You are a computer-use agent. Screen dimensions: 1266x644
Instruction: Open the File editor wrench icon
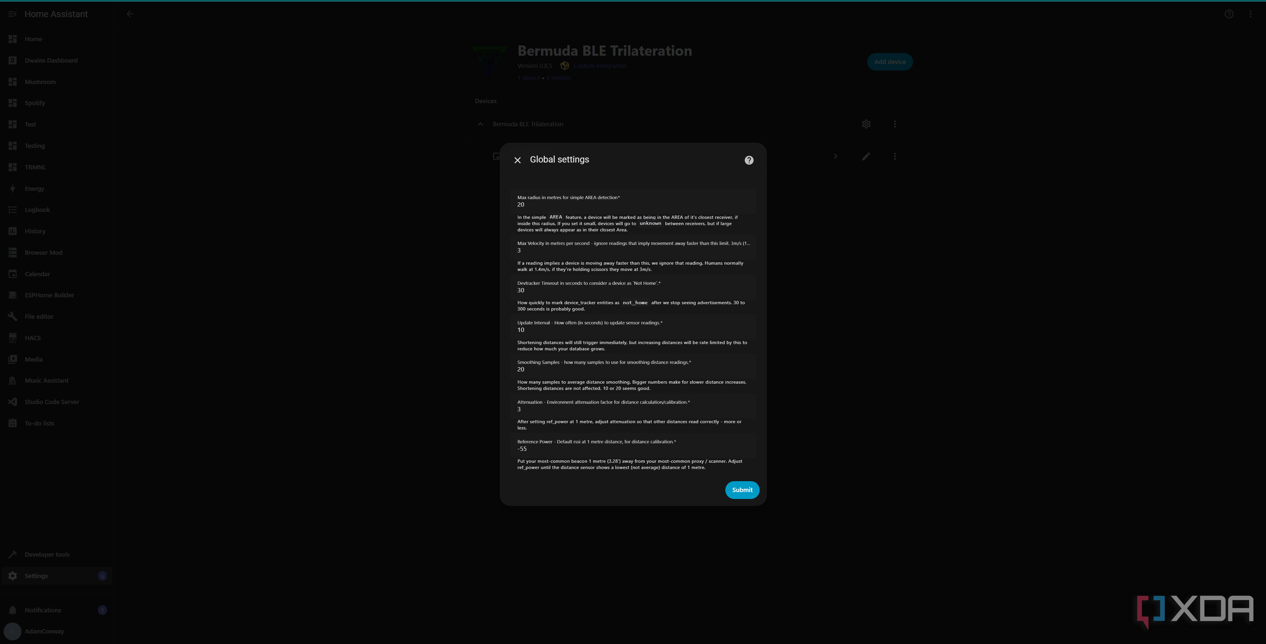point(13,316)
